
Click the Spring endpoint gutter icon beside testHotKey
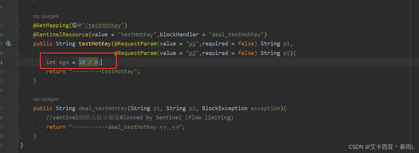pos(9,44)
